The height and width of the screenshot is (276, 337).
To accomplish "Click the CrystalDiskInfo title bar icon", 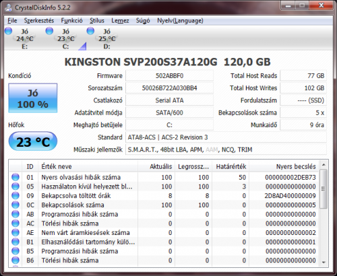I will pos(9,7).
